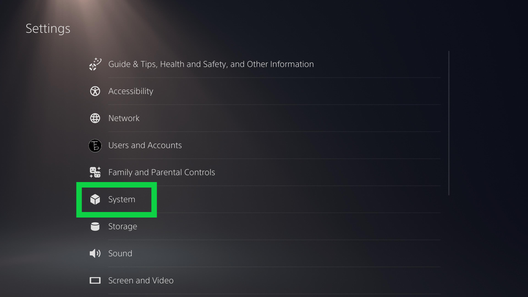The image size is (528, 297).
Task: Click the Accessibility circle icon
Action: pyautogui.click(x=95, y=91)
